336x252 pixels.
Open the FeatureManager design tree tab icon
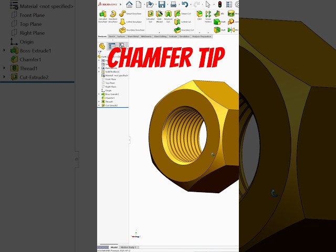[x=102, y=46]
